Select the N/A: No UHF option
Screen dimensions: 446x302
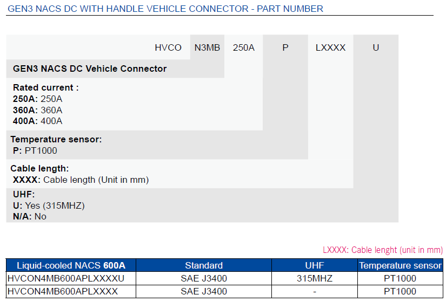[30, 216]
